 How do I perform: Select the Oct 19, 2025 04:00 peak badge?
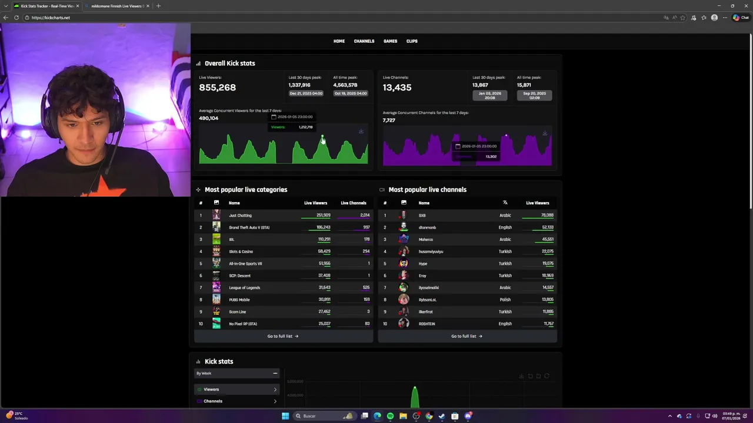[x=351, y=93]
